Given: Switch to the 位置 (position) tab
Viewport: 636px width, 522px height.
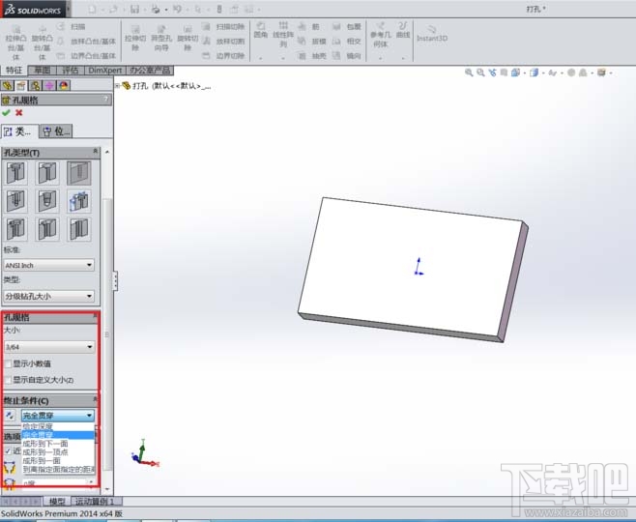Looking at the screenshot, I should (x=56, y=131).
